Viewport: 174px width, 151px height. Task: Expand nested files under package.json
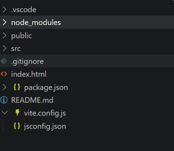tap(5, 87)
